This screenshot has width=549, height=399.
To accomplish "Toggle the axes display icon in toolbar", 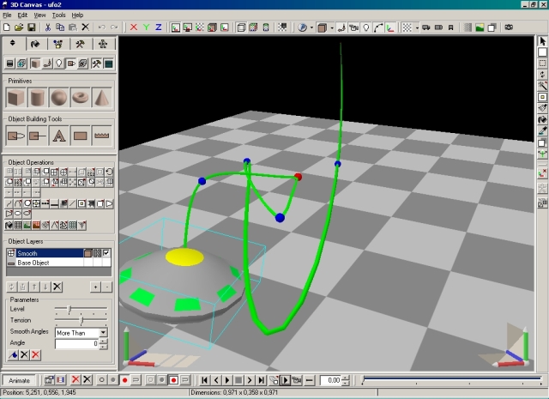I will 390,27.
